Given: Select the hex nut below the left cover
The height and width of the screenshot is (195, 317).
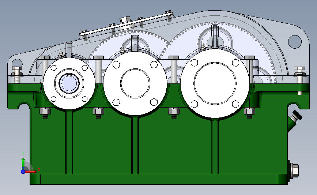Looking at the screenshot, I should pyautogui.click(x=45, y=112).
